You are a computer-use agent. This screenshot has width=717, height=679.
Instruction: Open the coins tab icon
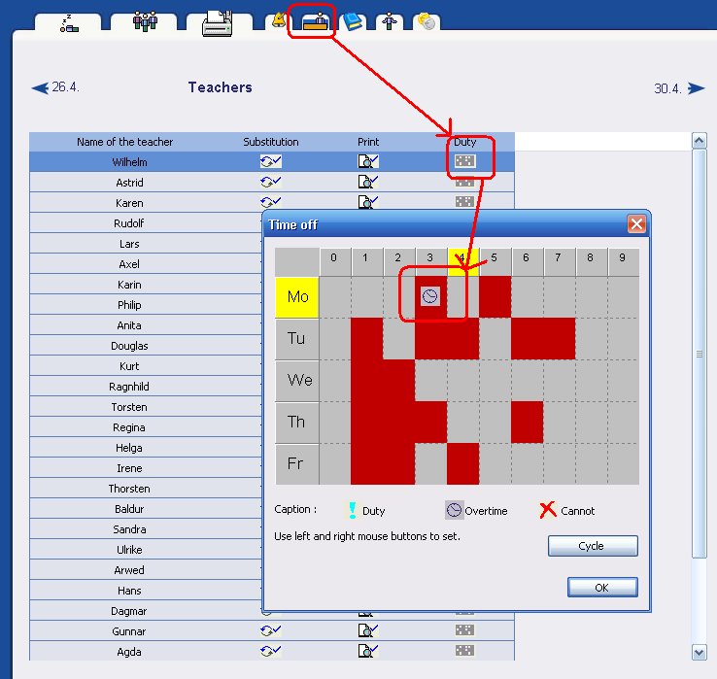point(427,21)
